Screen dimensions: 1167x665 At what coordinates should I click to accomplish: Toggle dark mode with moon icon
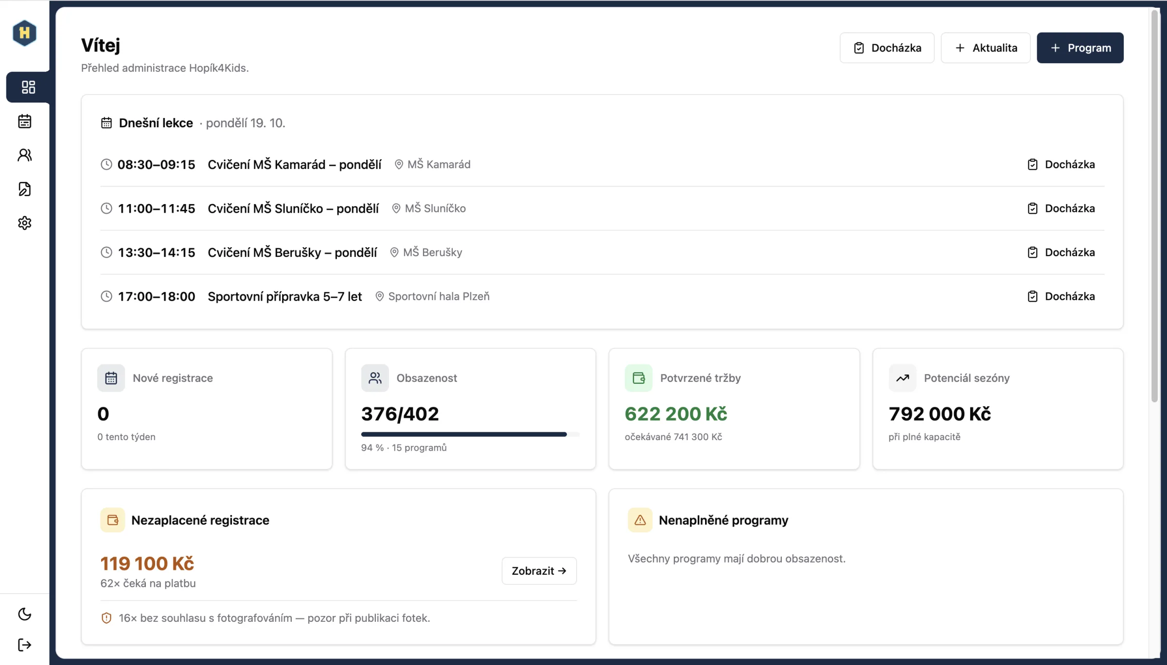pos(25,614)
